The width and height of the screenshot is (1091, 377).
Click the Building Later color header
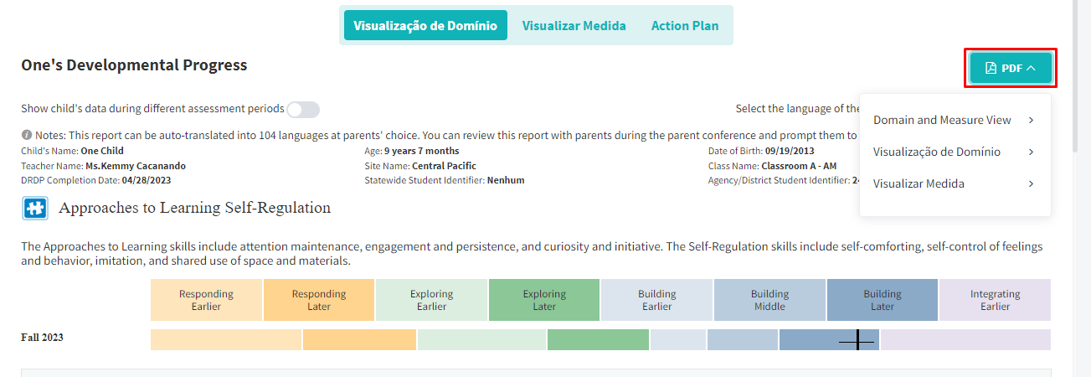point(882,300)
